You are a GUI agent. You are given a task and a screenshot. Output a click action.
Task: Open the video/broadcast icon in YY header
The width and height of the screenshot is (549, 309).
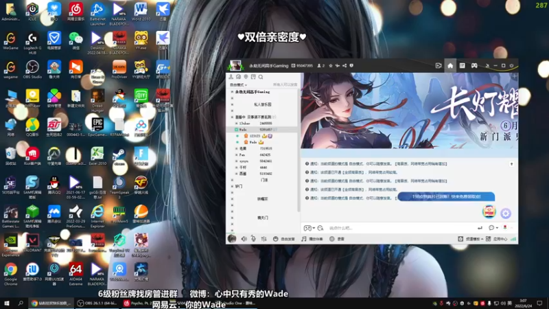pos(438,65)
